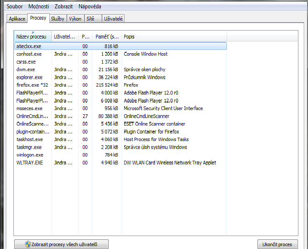Click the sort arrow above Název procesu
Viewport: 308px width, 249px height.
coord(33,32)
